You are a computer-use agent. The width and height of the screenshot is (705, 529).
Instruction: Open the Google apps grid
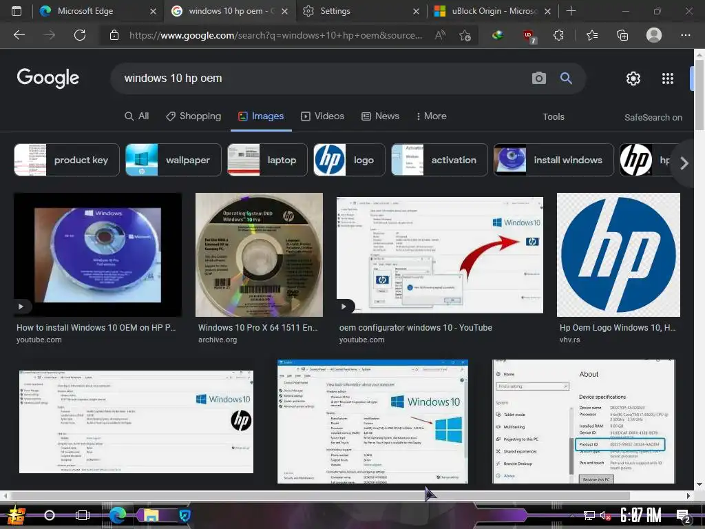(x=668, y=79)
